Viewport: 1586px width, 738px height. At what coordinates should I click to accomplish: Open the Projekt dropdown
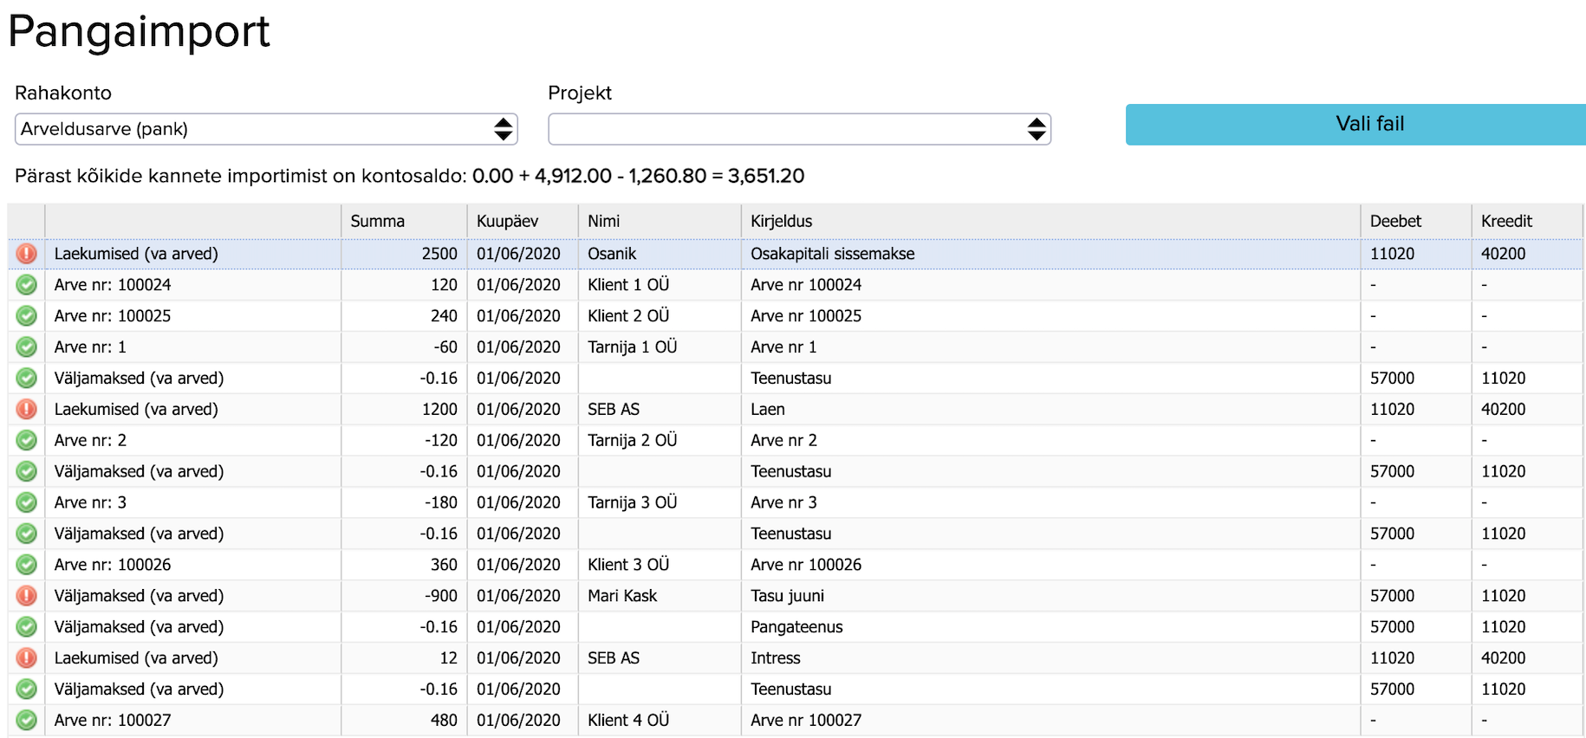coord(799,129)
